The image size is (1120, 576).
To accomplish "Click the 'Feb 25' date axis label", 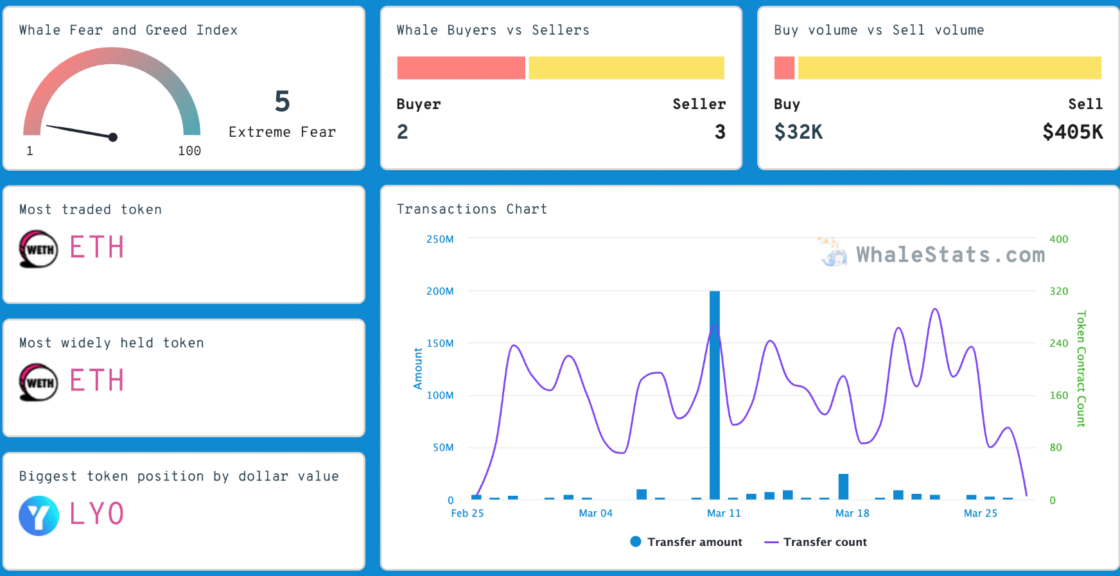I will pyautogui.click(x=468, y=513).
